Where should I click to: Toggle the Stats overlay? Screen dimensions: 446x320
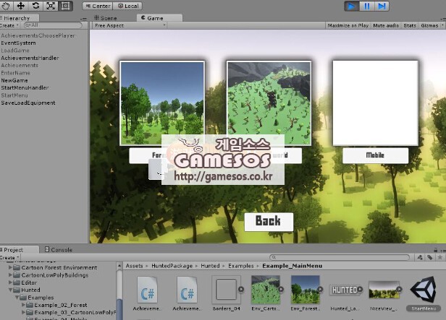(410, 25)
